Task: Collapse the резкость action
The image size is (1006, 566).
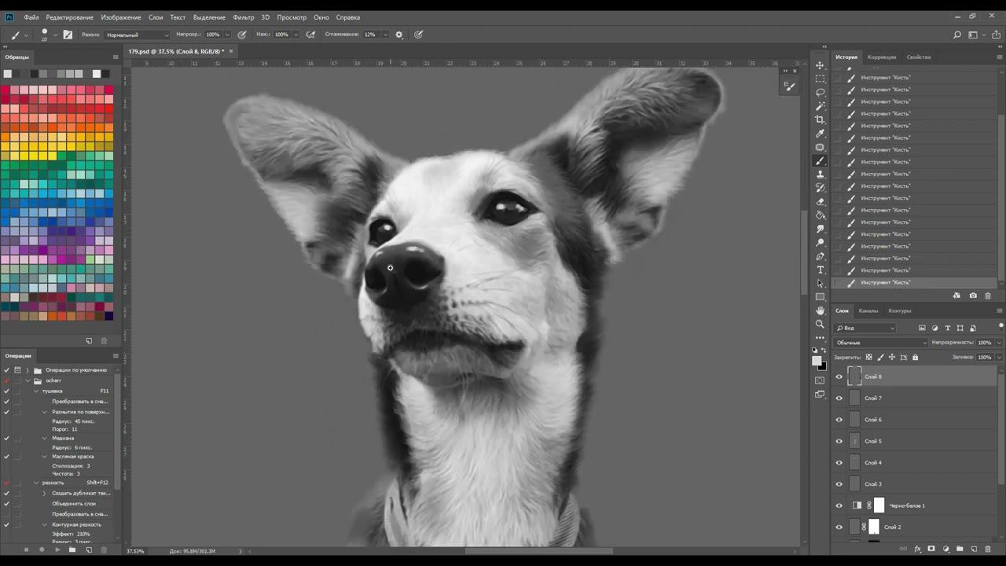Action: tap(36, 483)
